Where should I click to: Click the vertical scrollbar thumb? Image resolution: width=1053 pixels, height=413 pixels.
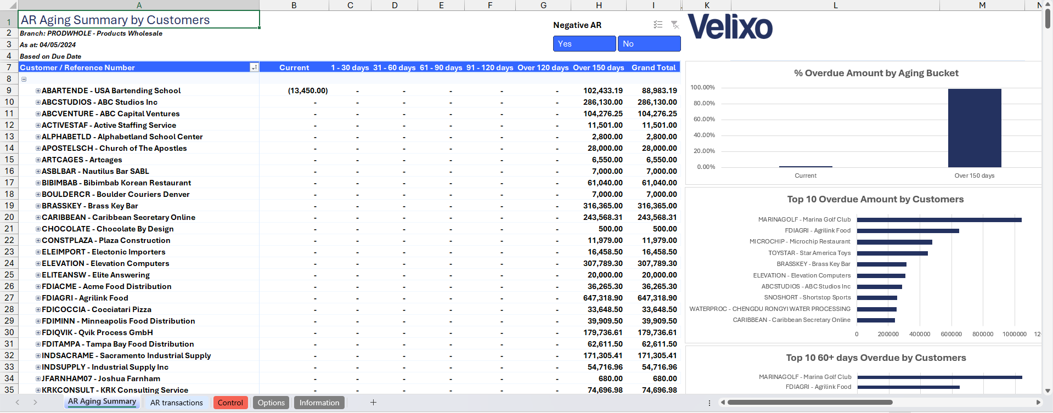coord(1048,18)
